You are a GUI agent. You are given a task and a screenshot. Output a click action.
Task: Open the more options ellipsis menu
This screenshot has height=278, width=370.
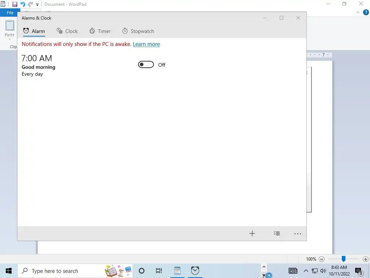pyautogui.click(x=298, y=234)
